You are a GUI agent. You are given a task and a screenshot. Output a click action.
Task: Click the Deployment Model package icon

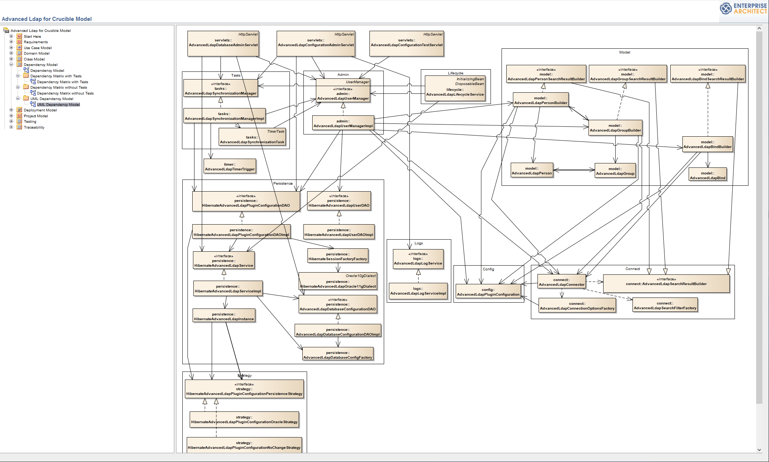(19, 110)
